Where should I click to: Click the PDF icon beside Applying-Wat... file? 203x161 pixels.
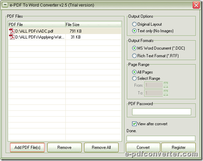tap(12, 37)
